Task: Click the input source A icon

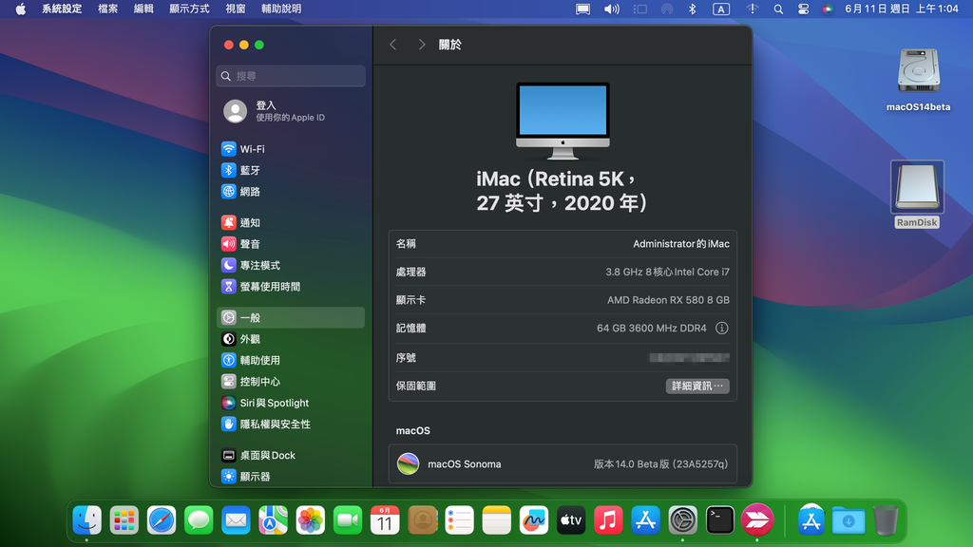Action: [720, 9]
